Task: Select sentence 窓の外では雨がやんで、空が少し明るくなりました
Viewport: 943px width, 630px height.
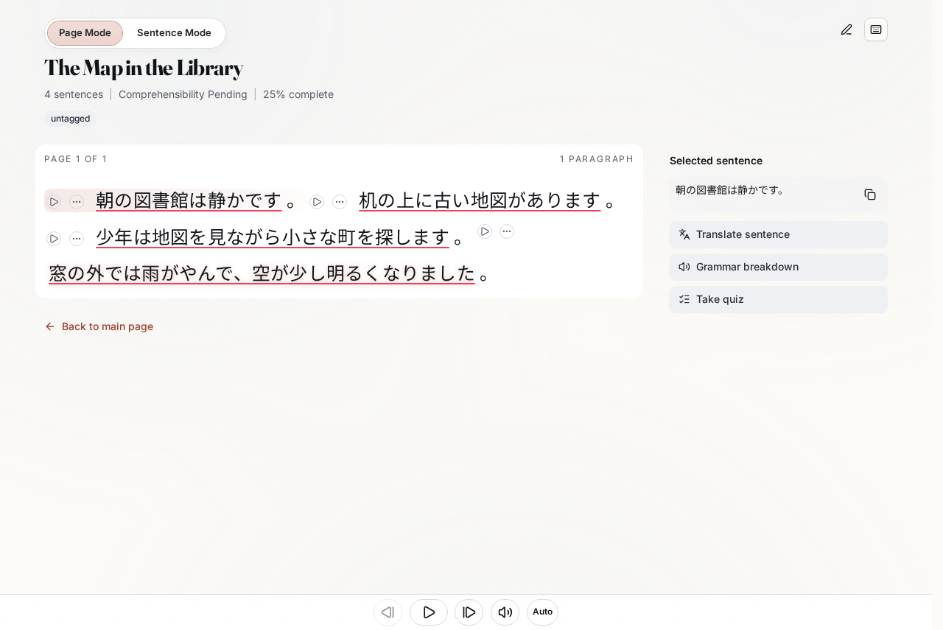Action: pos(262,273)
